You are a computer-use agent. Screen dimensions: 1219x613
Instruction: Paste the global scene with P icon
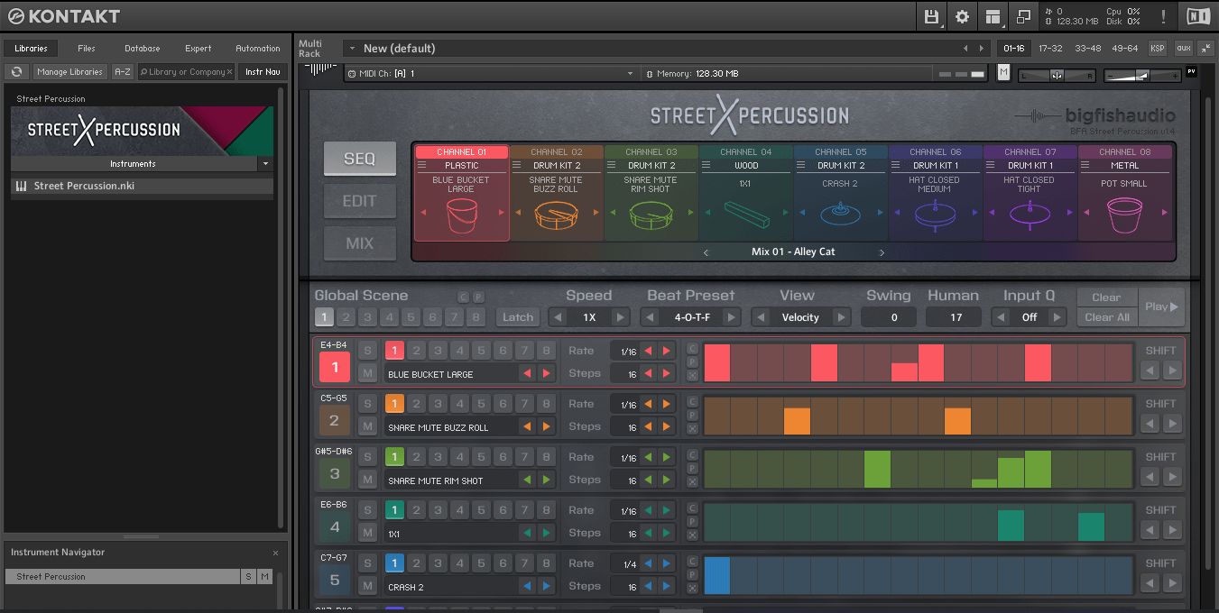tap(478, 297)
